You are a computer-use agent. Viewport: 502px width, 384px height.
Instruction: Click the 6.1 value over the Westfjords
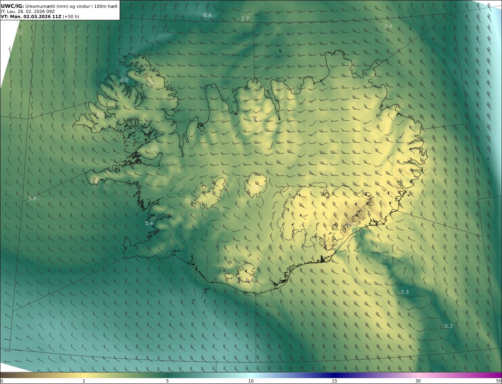124,80
